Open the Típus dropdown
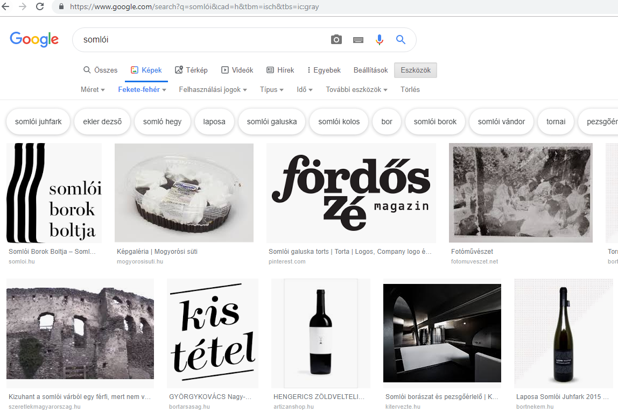618x420 pixels. [x=271, y=89]
